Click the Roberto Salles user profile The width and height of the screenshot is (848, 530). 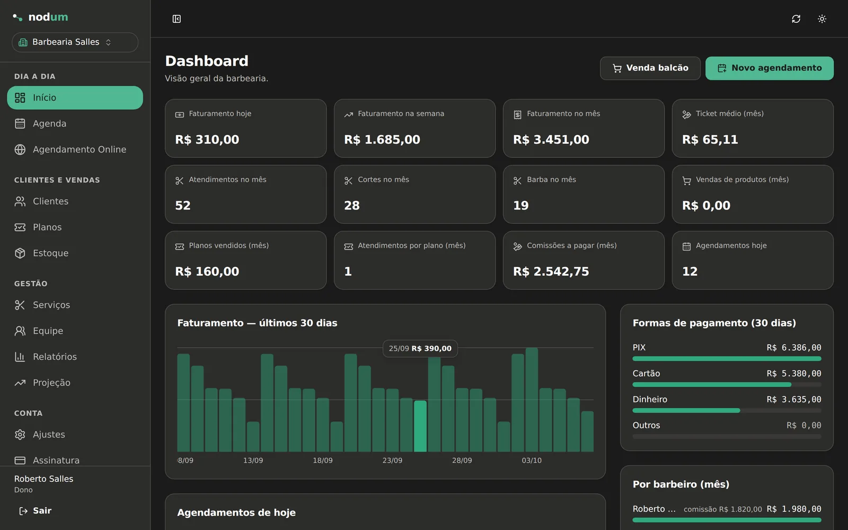[44, 484]
